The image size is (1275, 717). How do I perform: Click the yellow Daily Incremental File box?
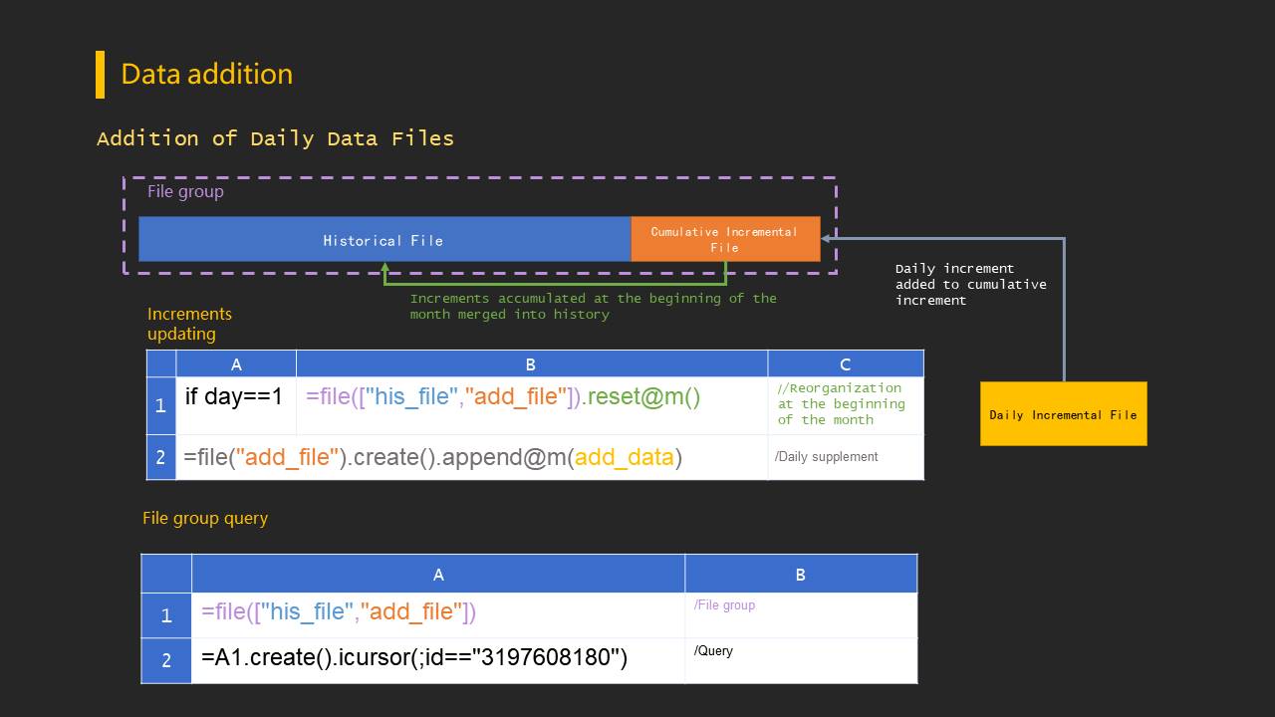tap(1063, 414)
